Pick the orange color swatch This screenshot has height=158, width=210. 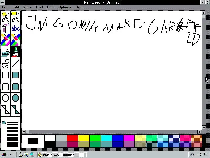point(197,138)
